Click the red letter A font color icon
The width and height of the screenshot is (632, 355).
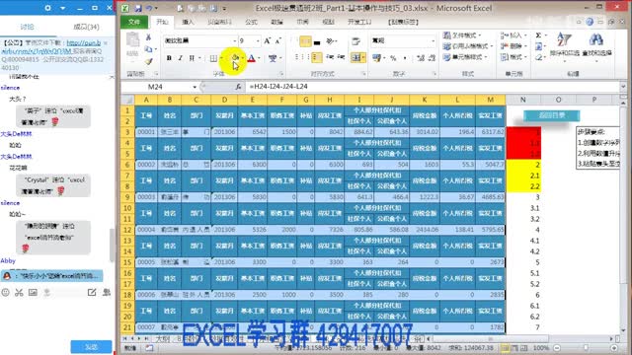point(252,58)
